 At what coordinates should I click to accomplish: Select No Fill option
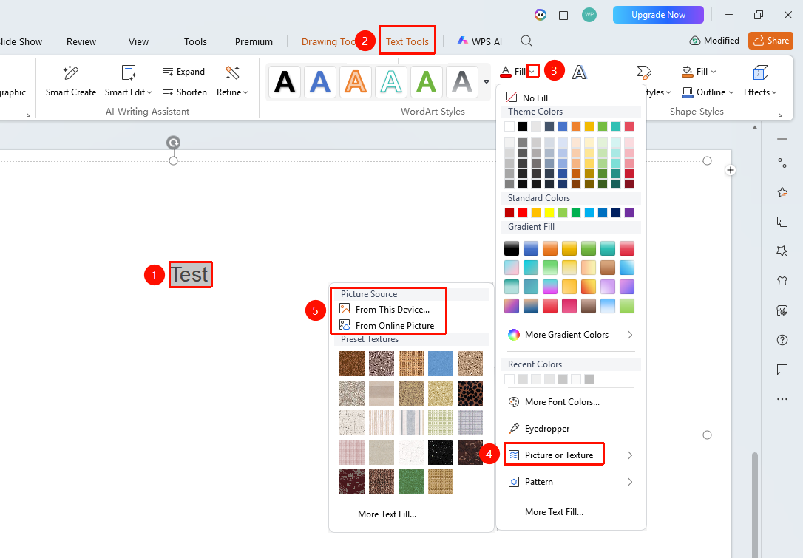tap(527, 98)
